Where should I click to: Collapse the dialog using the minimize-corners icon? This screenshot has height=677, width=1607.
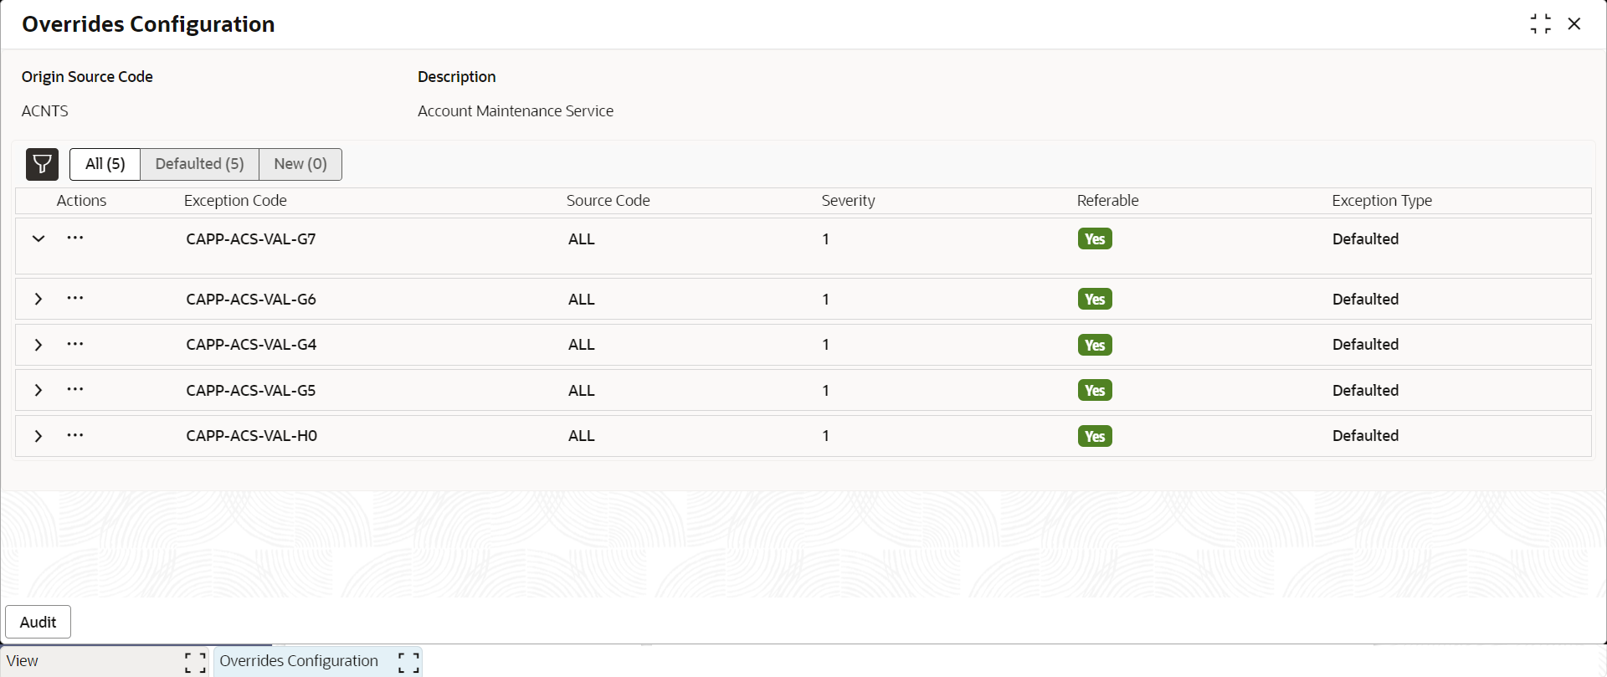(1540, 23)
